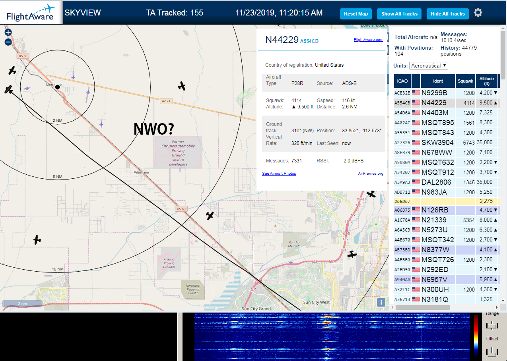
Task: Click US flag in MSQT895 row
Action: tap(416, 123)
